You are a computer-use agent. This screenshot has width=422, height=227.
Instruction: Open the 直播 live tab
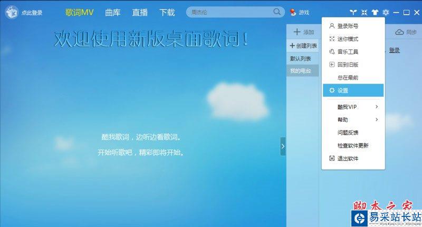[x=140, y=12]
